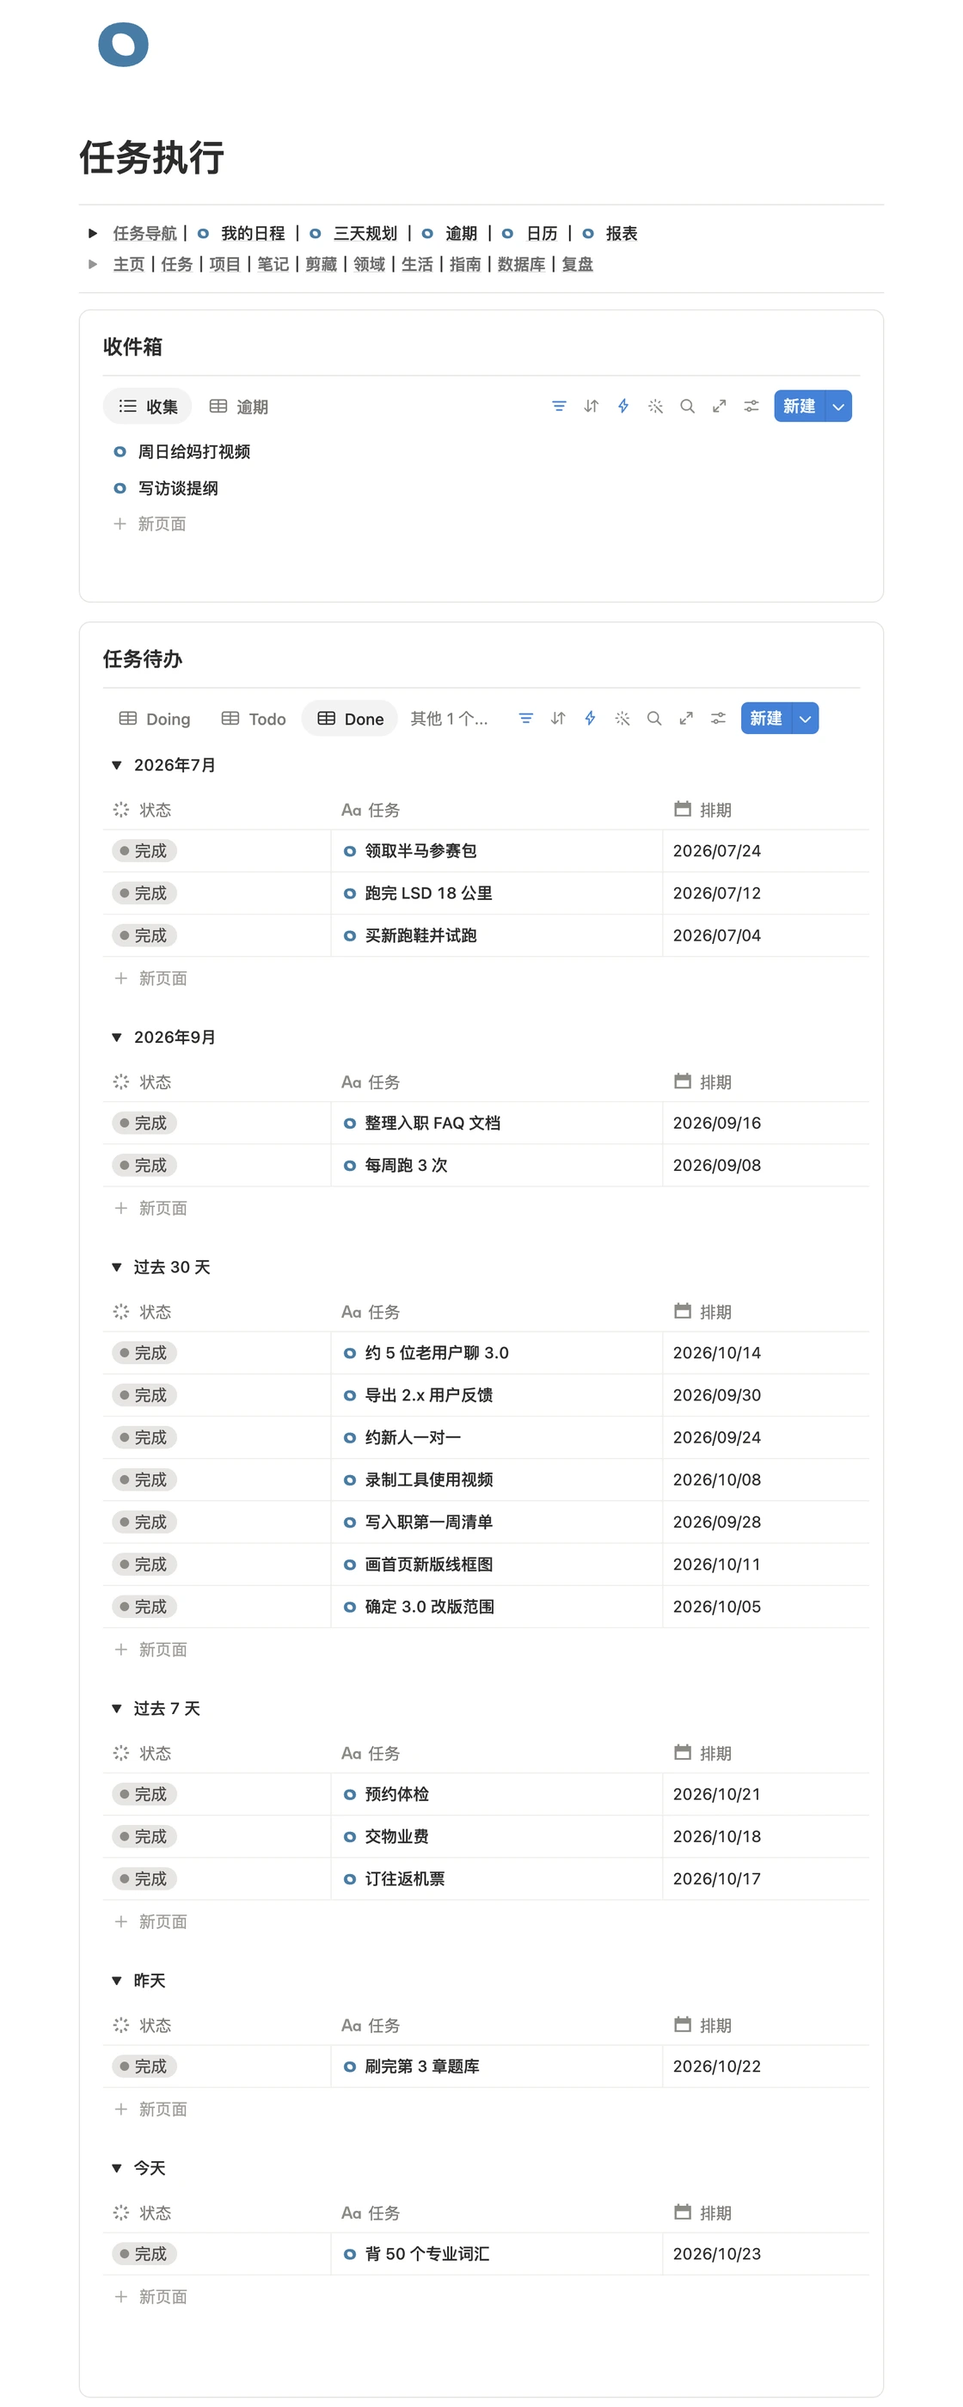Open search icon in 任务待办 toolbar
Image resolution: width=963 pixels, height=2407 pixels.
654,718
